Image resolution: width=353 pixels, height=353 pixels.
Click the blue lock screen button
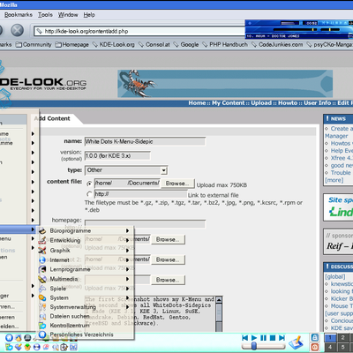point(315,337)
